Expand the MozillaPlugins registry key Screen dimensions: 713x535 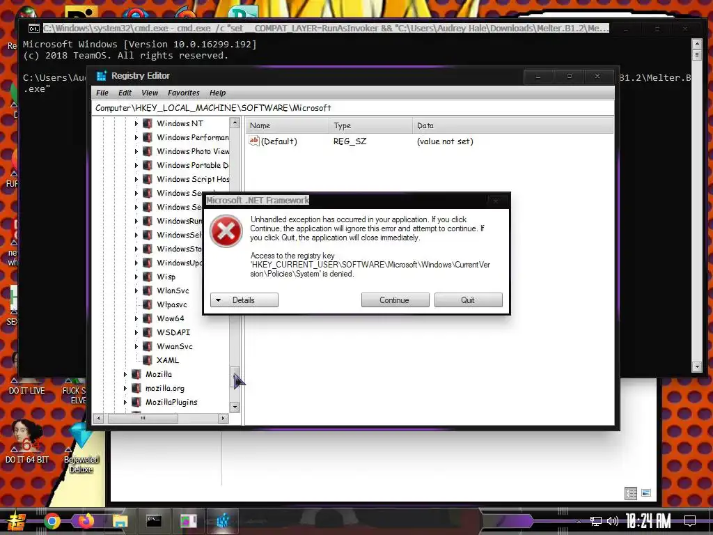pos(125,402)
